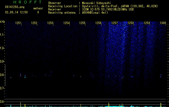Click the 1257 time axis marker
Image resolution: width=169 pixels, height=107 pixels.
pyautogui.click(x=114, y=23)
